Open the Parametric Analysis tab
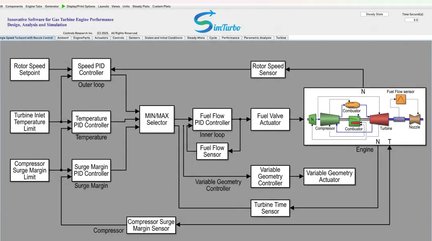Image resolution: width=432 pixels, height=241 pixels. pyautogui.click(x=258, y=38)
